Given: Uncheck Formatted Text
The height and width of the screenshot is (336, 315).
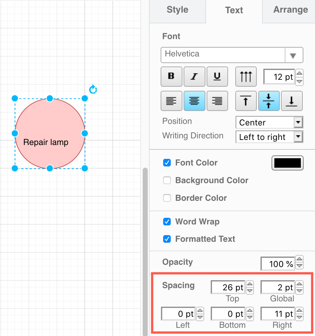Looking at the screenshot, I should coord(167,239).
